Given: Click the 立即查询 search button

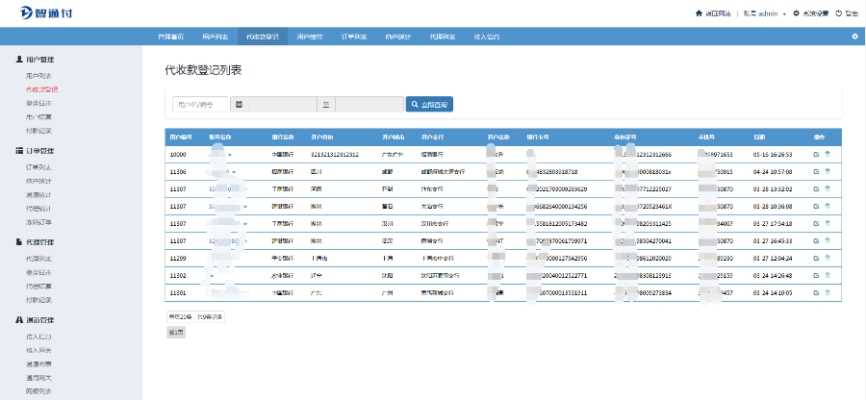Looking at the screenshot, I should [429, 104].
